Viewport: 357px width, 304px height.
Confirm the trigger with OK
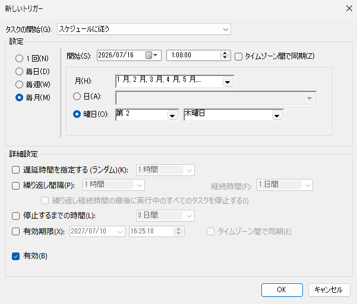tap(282, 290)
